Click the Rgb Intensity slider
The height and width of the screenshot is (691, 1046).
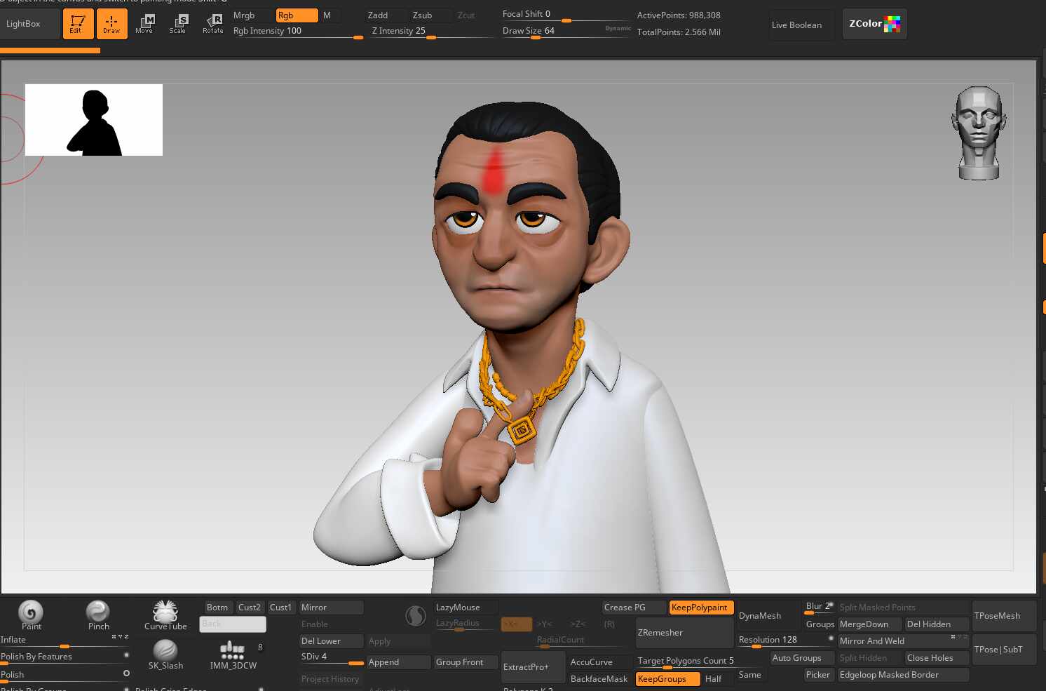(x=297, y=32)
